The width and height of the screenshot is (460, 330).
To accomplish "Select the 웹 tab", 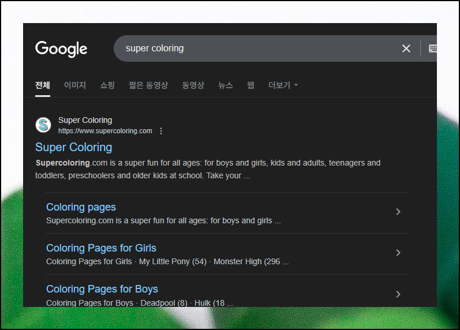I will coord(250,85).
